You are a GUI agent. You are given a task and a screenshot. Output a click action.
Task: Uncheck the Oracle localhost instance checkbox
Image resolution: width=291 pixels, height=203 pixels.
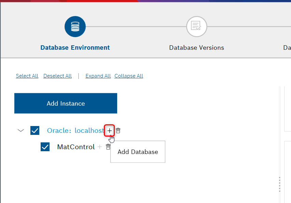pyautogui.click(x=34, y=130)
